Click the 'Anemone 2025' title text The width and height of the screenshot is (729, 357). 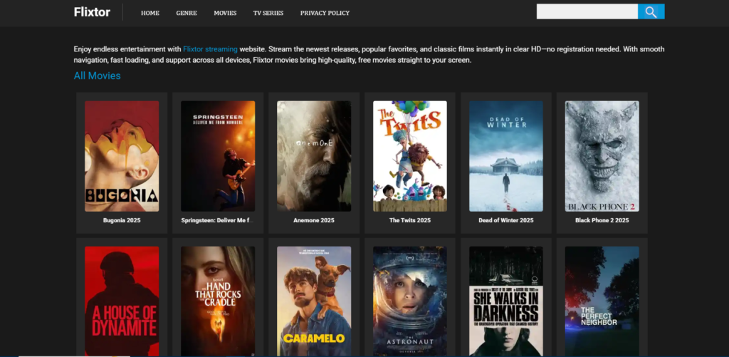click(x=314, y=220)
